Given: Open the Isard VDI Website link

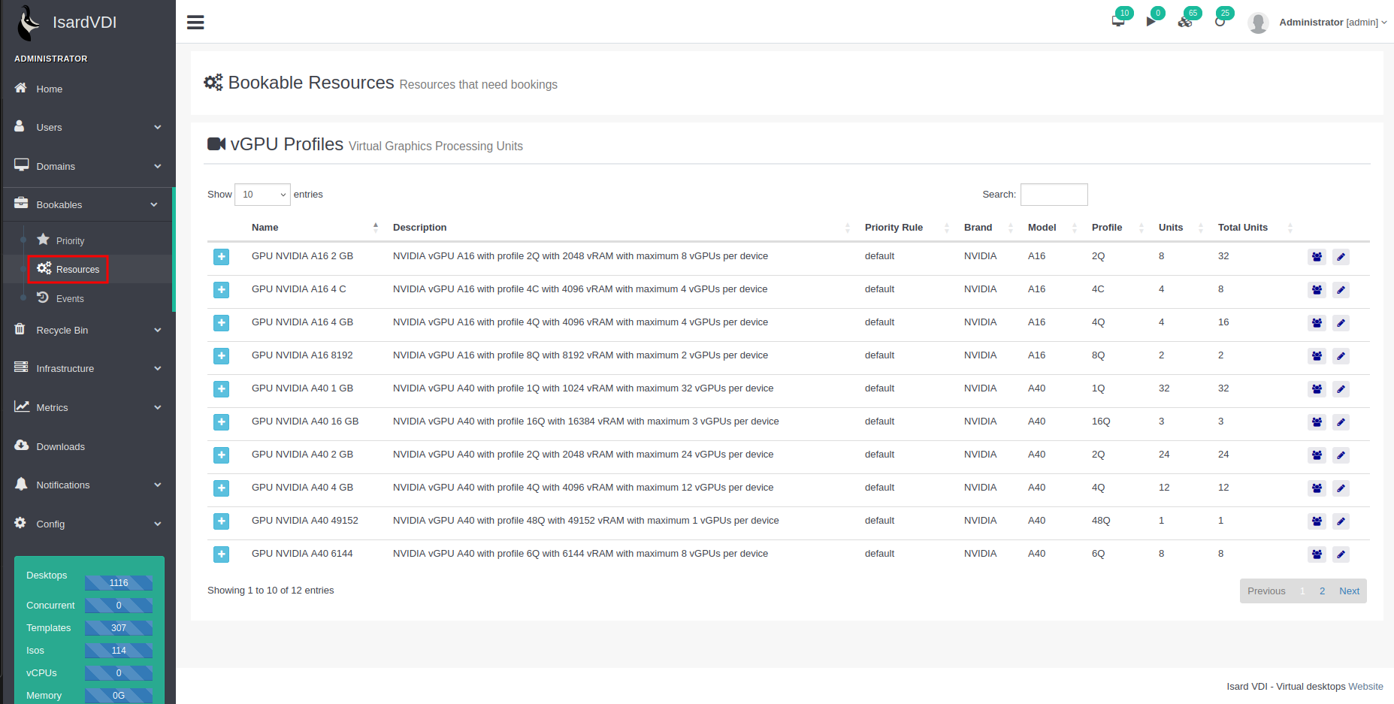Looking at the screenshot, I should 1365,687.
